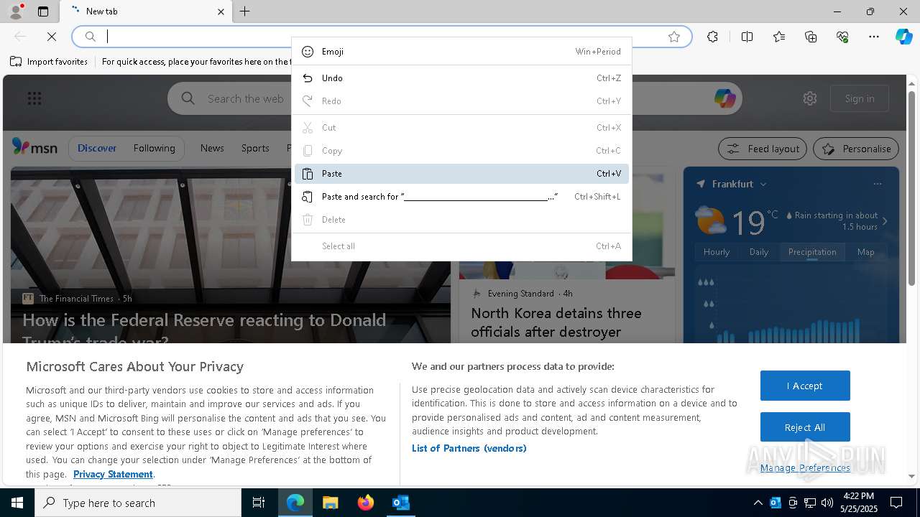Click Reject All cookies button
The image size is (920, 517).
(x=805, y=427)
